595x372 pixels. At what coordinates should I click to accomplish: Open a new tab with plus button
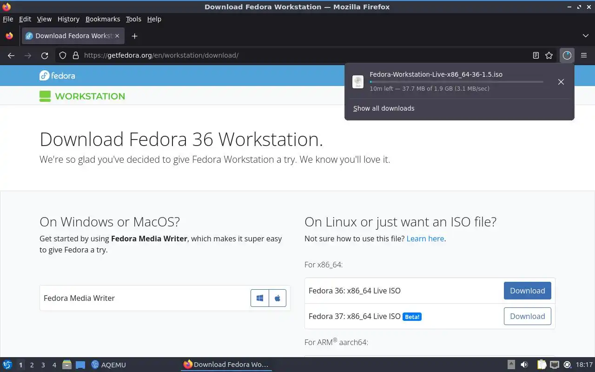click(x=134, y=36)
